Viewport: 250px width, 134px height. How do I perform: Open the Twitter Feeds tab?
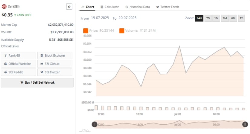coord(168,7)
